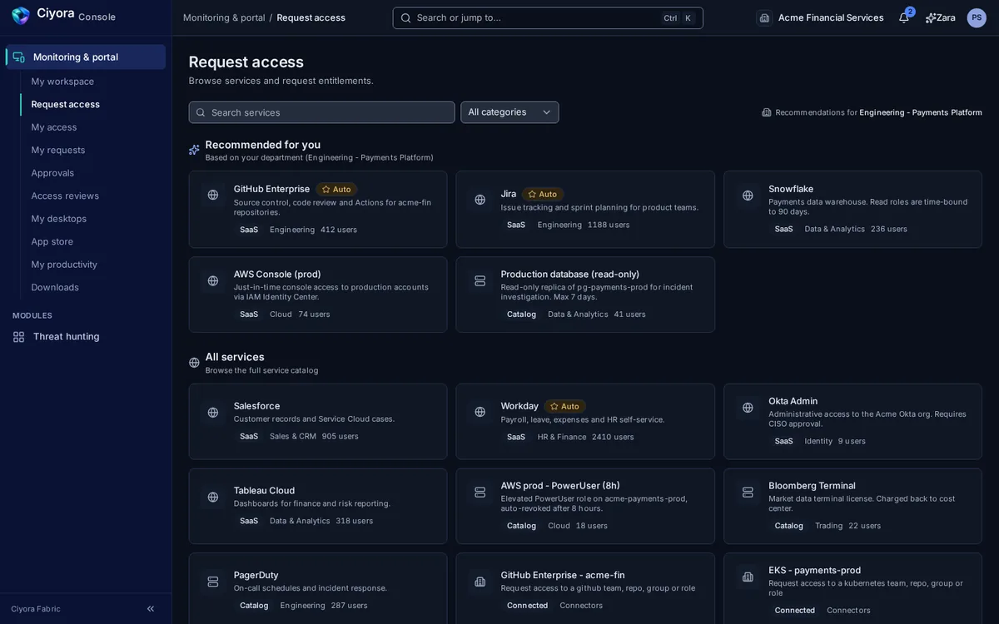
Task: Click Monitoring & portal breadcrumb link
Action: coord(224,17)
